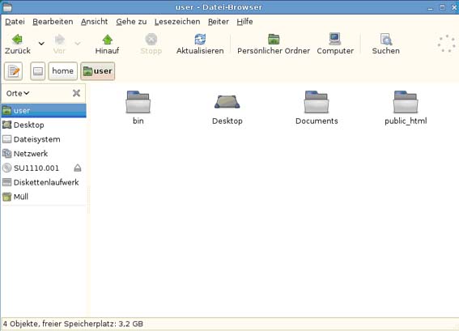Open the Zurück history dropdown arrow
The width and height of the screenshot is (459, 331).
point(41,44)
